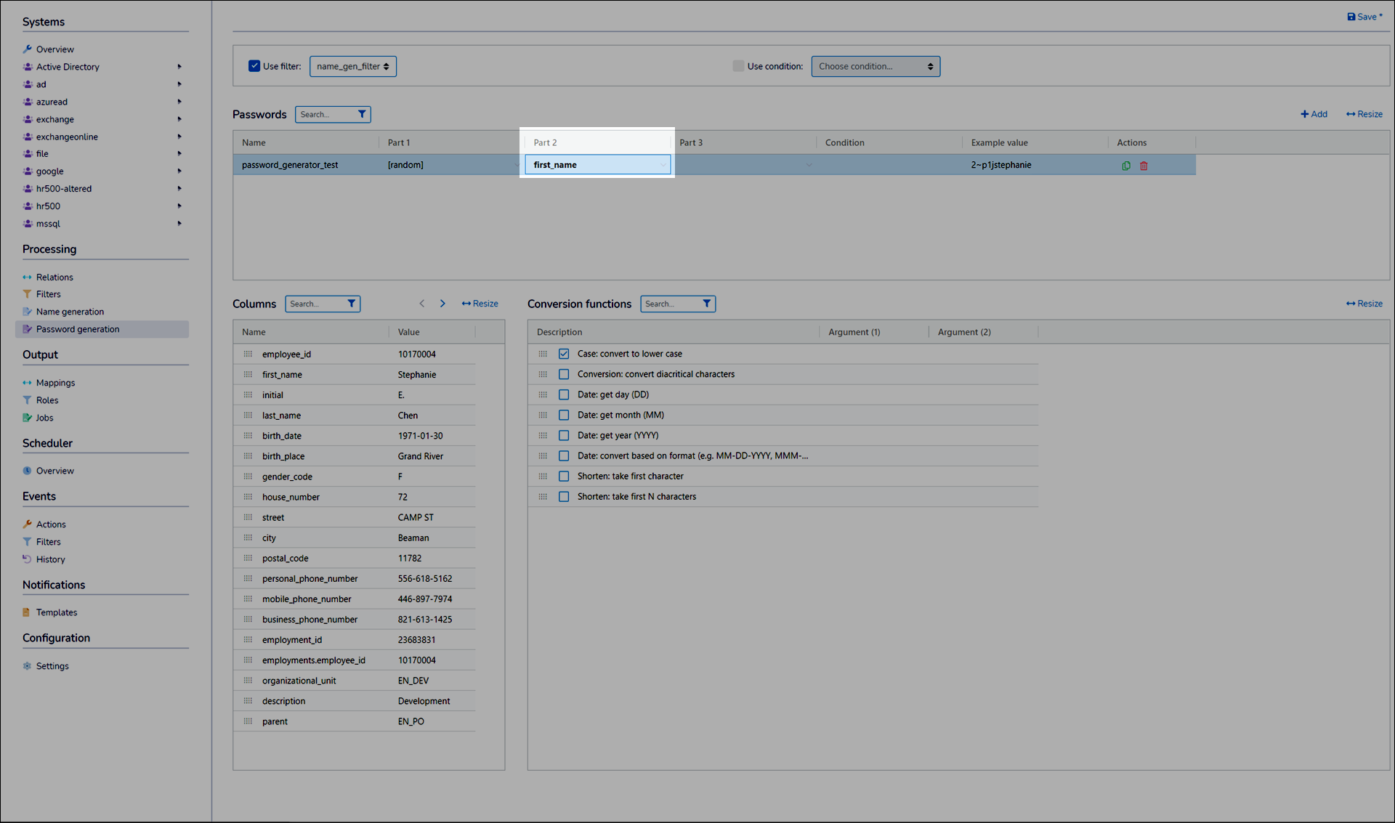Expand the Active Directory system
This screenshot has height=823, width=1395.
point(179,67)
